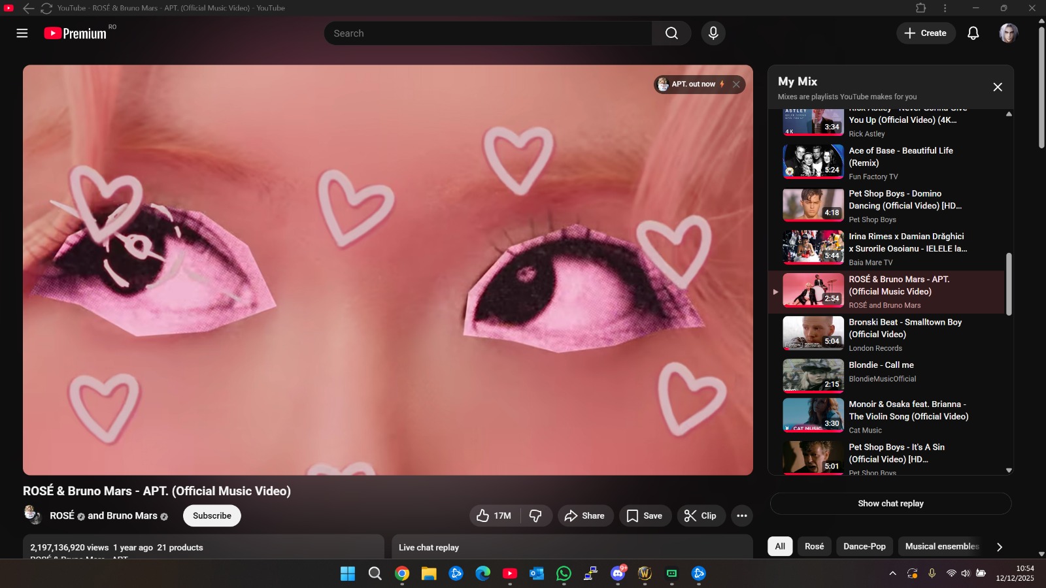
Task: Open the account avatar menu
Action: click(x=1009, y=33)
